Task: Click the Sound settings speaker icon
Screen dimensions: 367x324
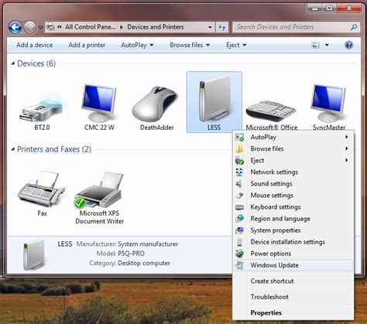Action: (x=239, y=183)
